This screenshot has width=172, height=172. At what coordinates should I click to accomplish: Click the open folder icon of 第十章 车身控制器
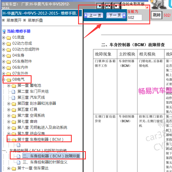pos(14,140)
